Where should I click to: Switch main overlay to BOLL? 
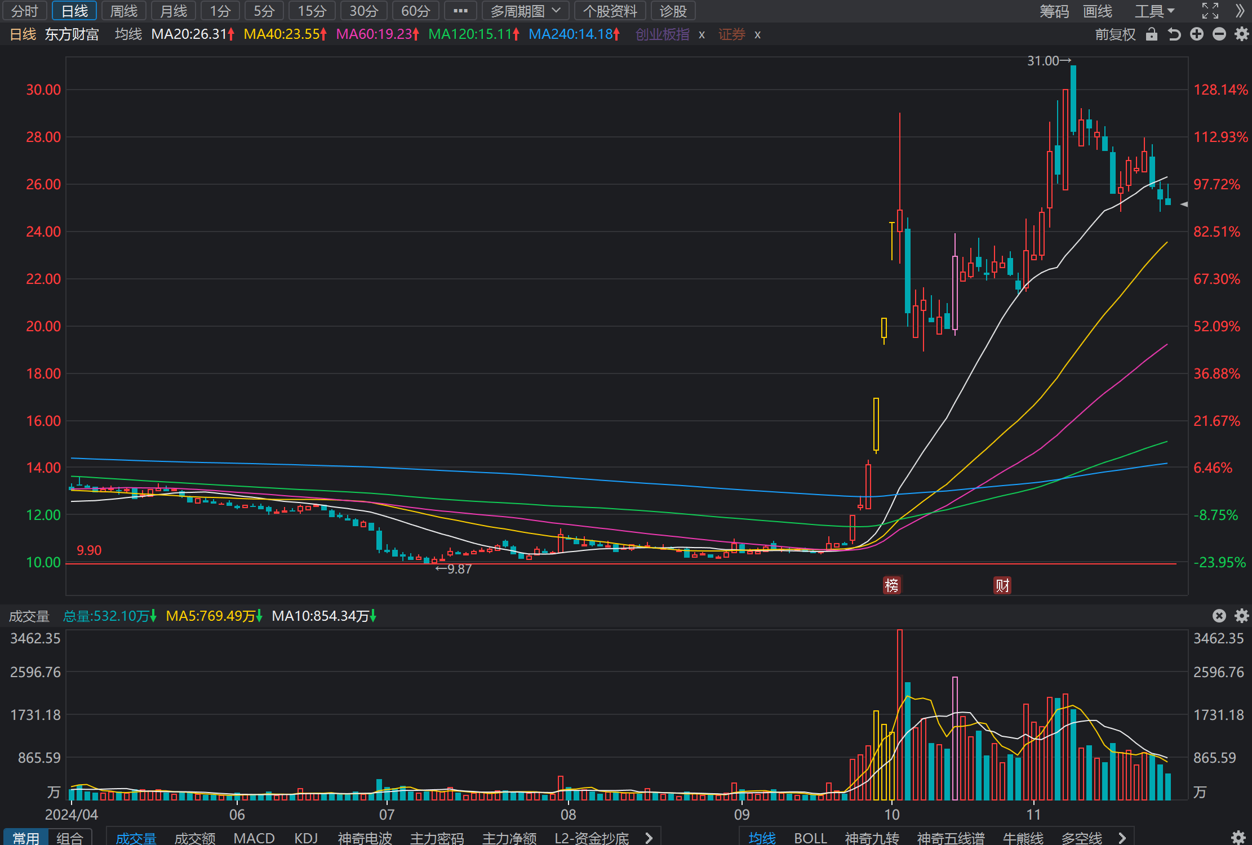[x=810, y=838]
